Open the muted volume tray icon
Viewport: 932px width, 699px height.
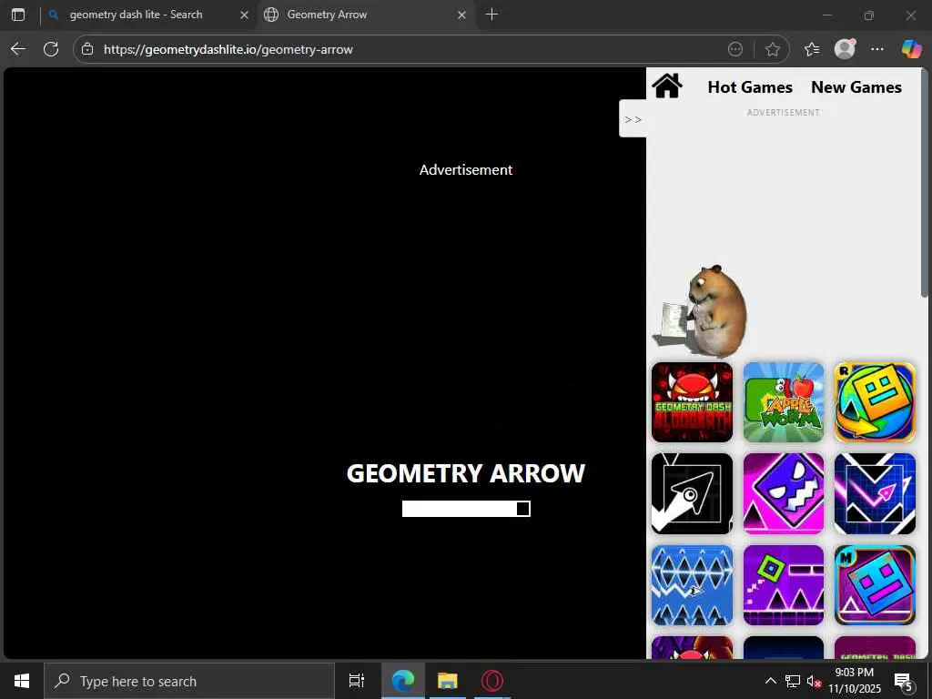pos(814,681)
